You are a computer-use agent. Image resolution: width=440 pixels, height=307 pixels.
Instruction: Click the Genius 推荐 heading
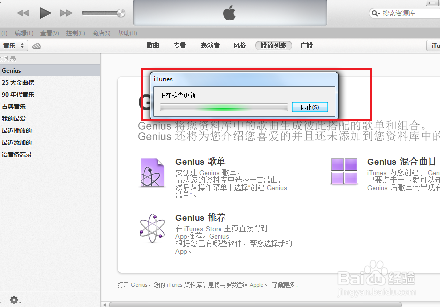pos(201,218)
